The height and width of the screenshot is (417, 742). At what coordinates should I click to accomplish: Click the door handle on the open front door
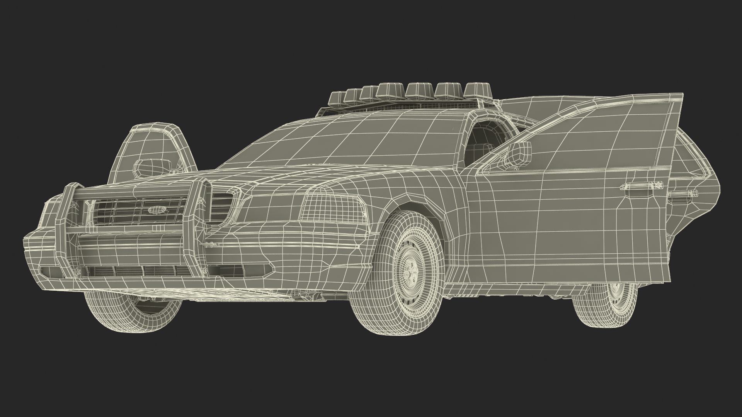point(641,186)
